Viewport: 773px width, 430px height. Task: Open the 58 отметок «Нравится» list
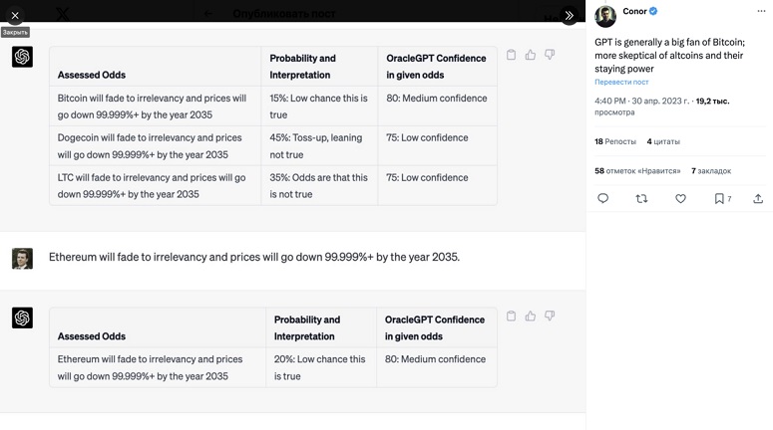637,171
